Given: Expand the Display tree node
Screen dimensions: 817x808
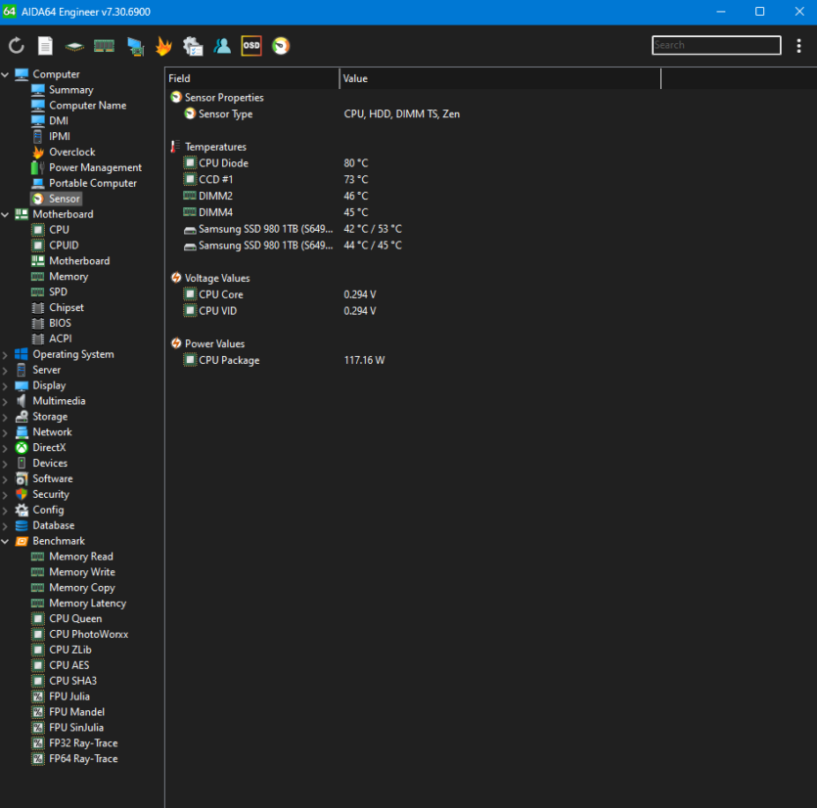Looking at the screenshot, I should 5,386.
